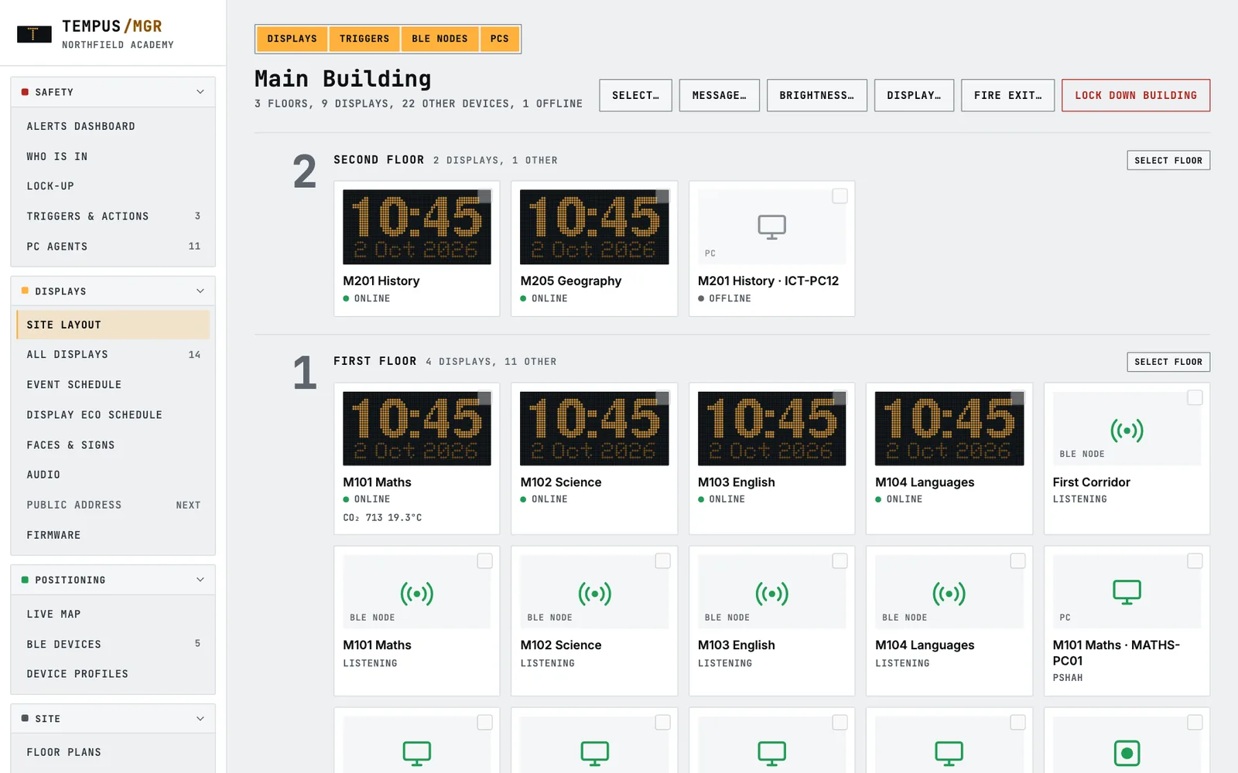Collapse the Displays sidebar section chevron
1238x773 pixels.
click(200, 291)
